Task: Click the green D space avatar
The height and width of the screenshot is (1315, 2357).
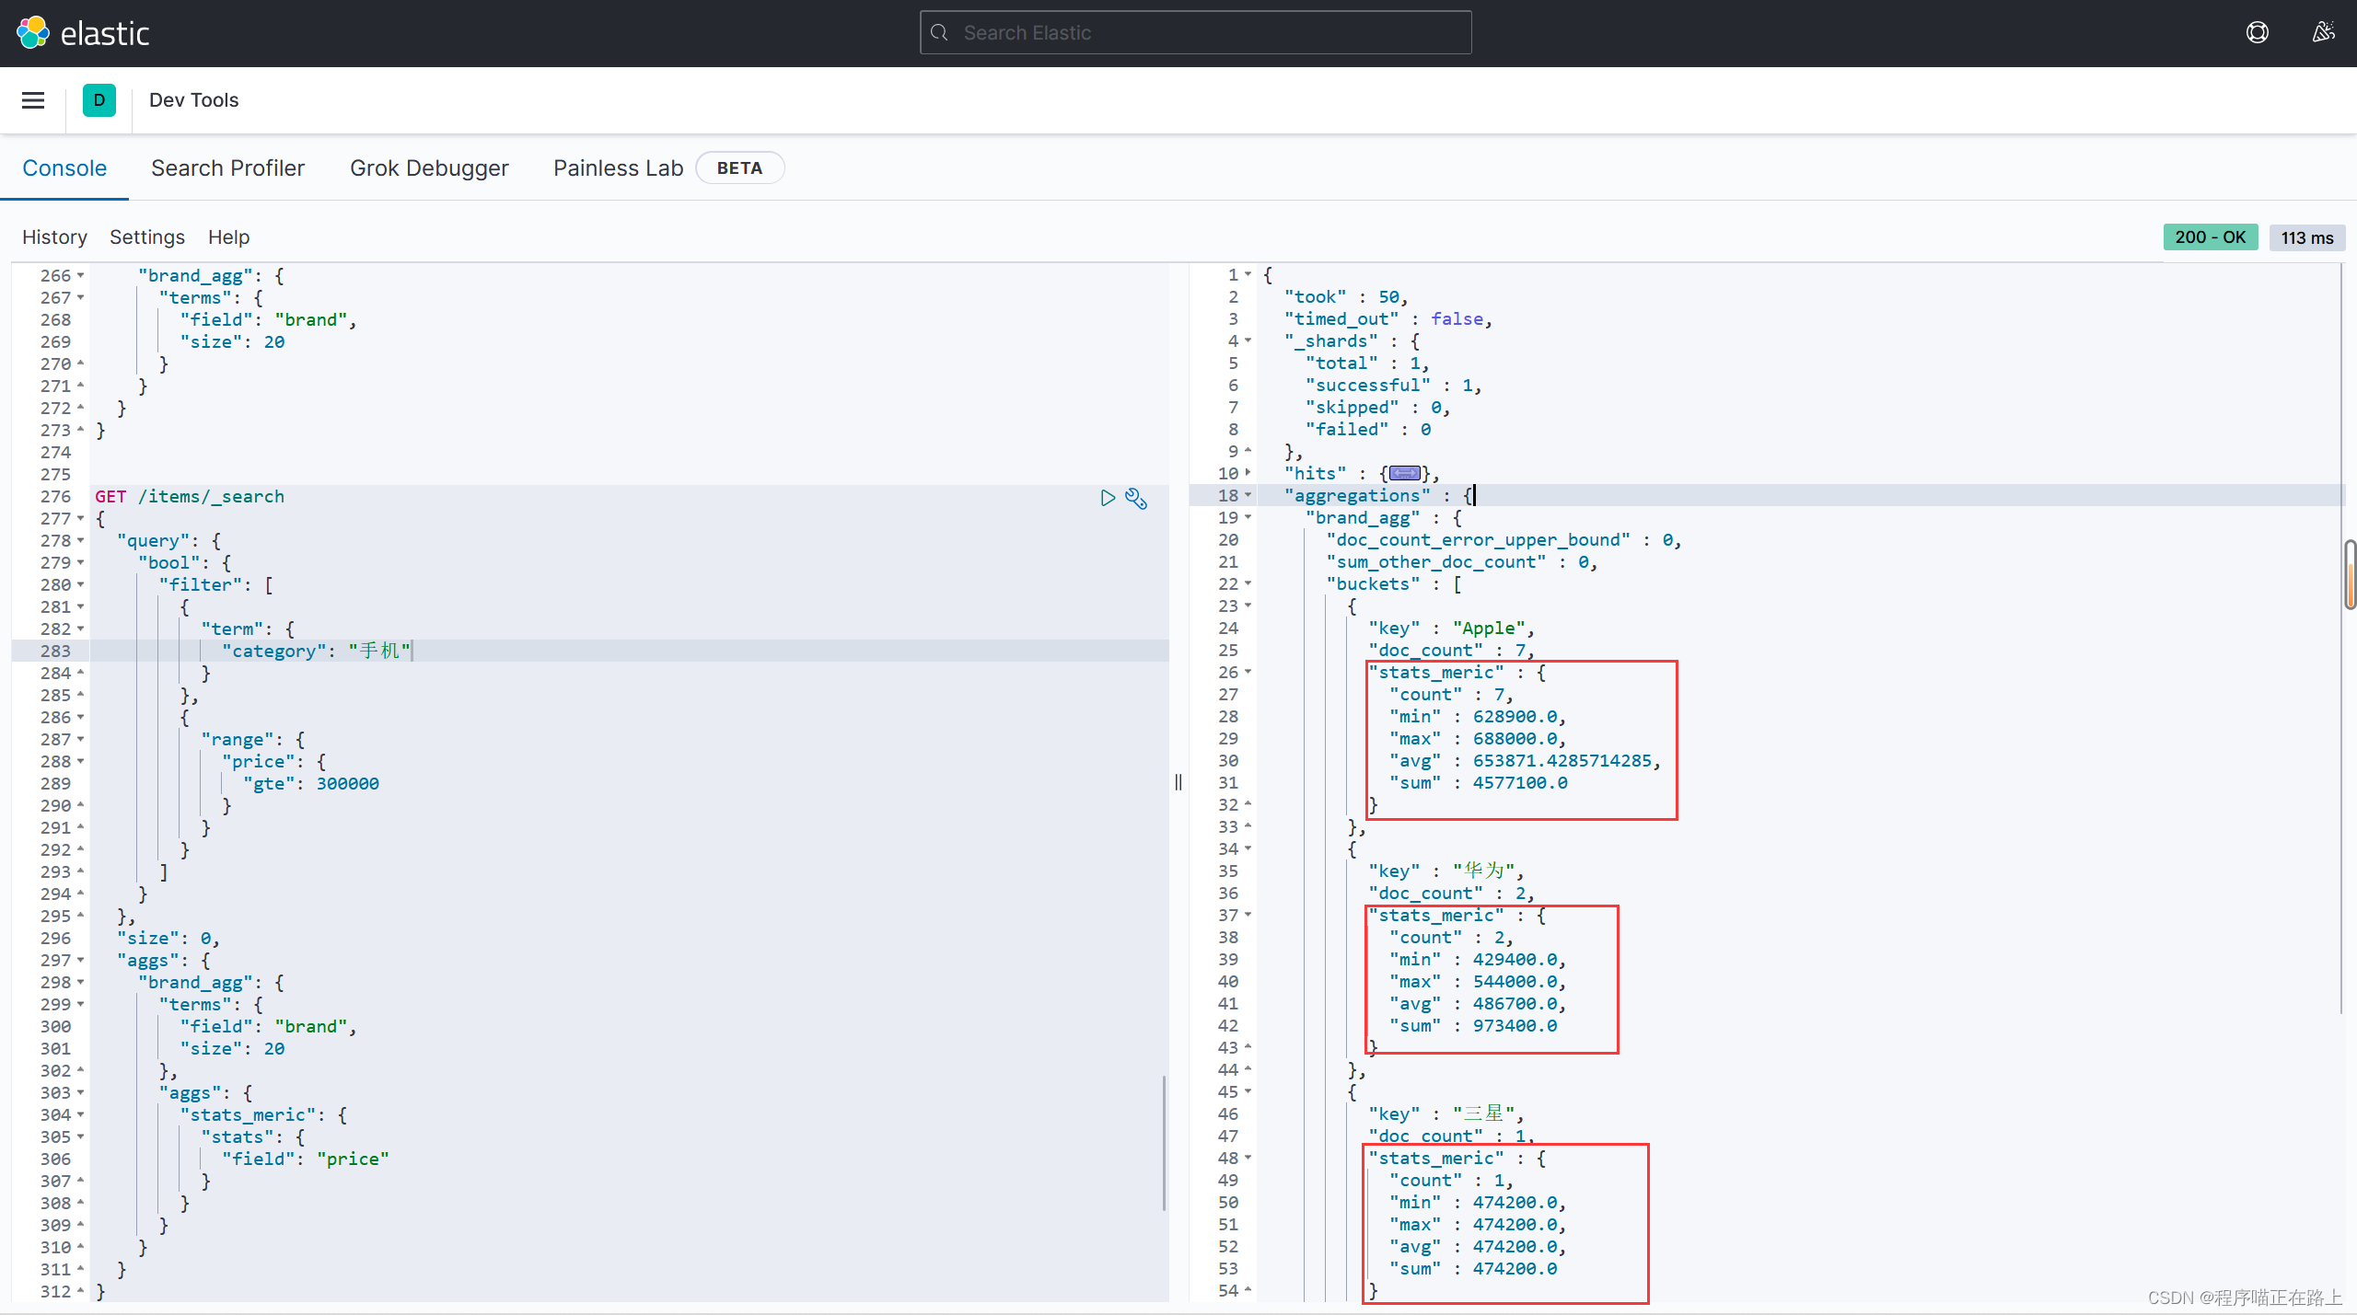Action: point(99,100)
